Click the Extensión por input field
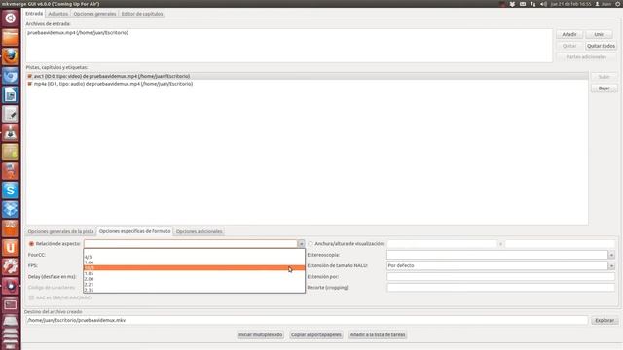 pyautogui.click(x=500, y=276)
